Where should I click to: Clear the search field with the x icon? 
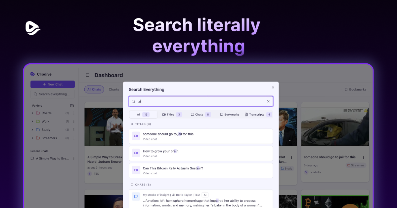pos(268,101)
